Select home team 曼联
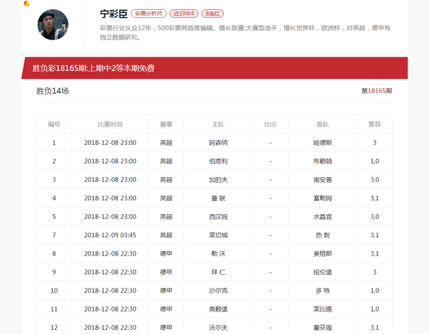 [x=218, y=198]
